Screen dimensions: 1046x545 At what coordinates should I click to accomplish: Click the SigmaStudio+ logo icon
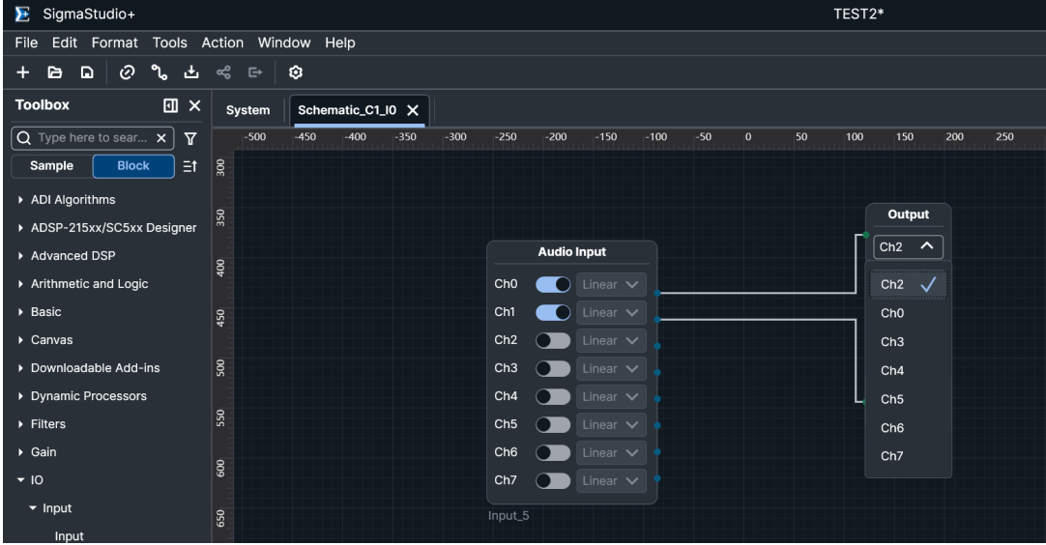click(22, 14)
